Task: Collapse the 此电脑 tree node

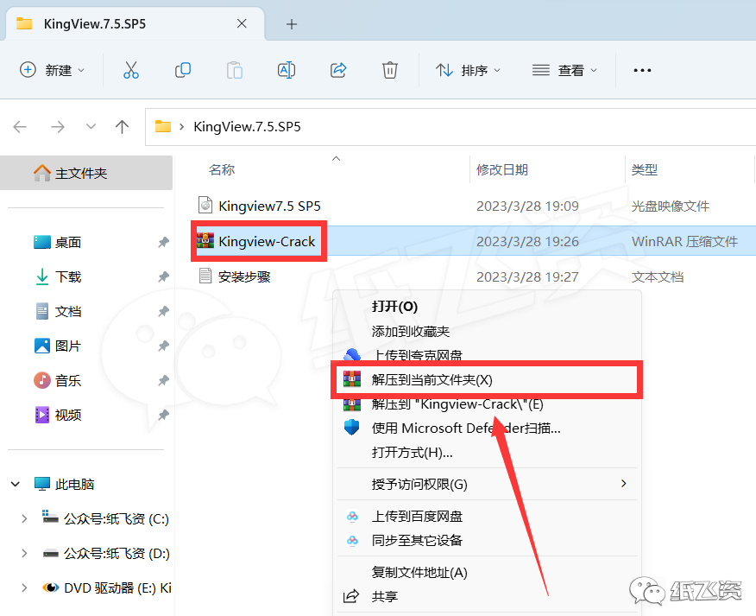Action: 15,484
